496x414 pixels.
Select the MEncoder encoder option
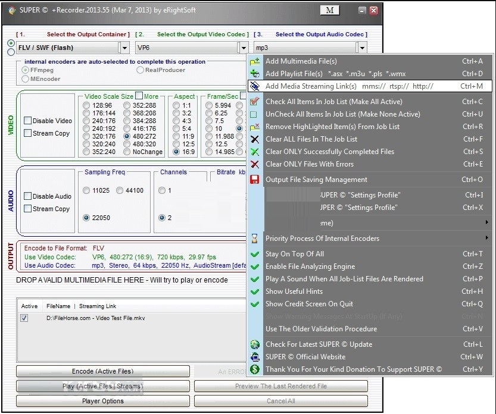pos(25,79)
